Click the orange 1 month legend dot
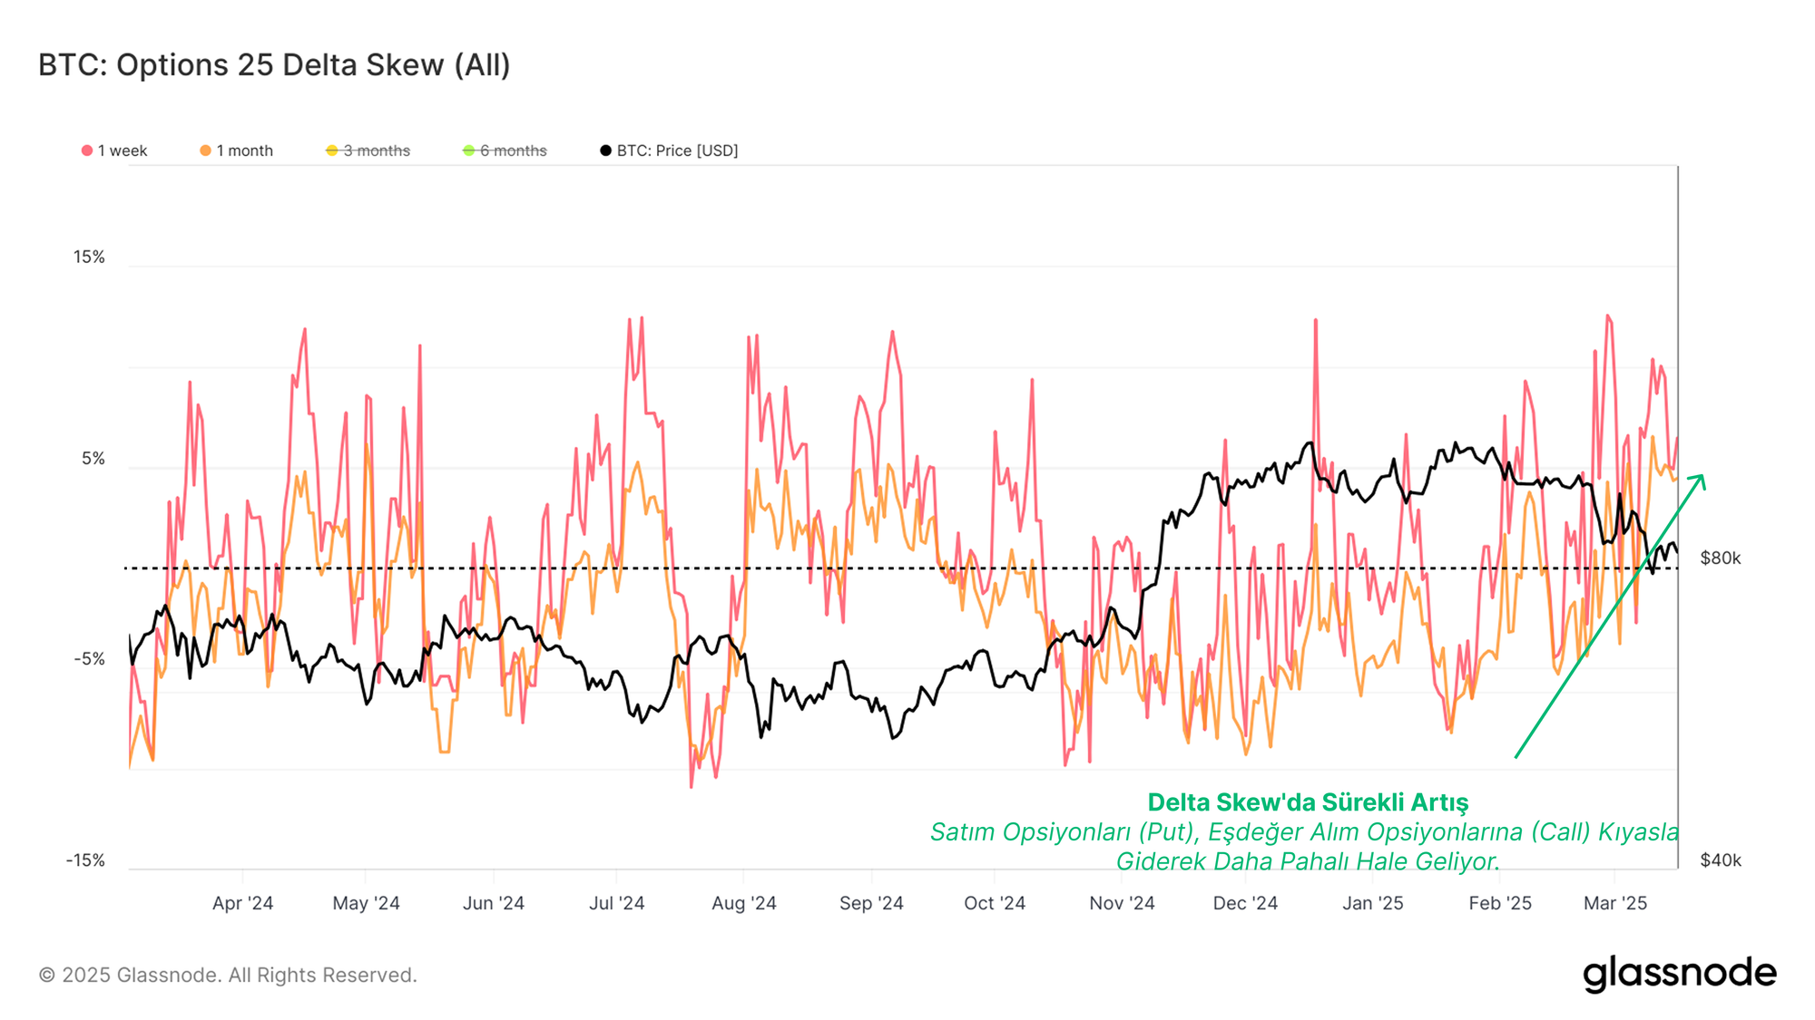Screen dimensions: 1815x1020 (206, 151)
